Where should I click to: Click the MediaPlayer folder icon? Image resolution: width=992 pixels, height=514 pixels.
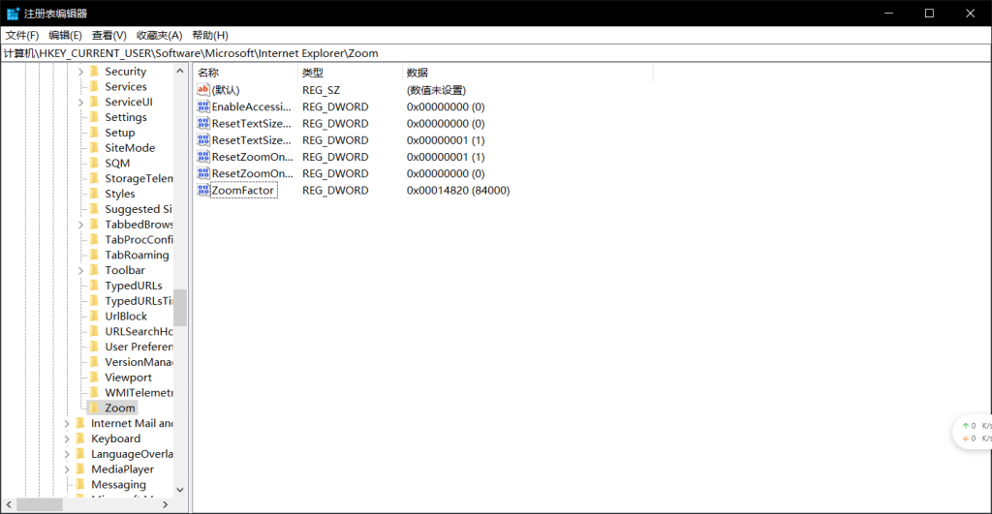pyautogui.click(x=81, y=469)
